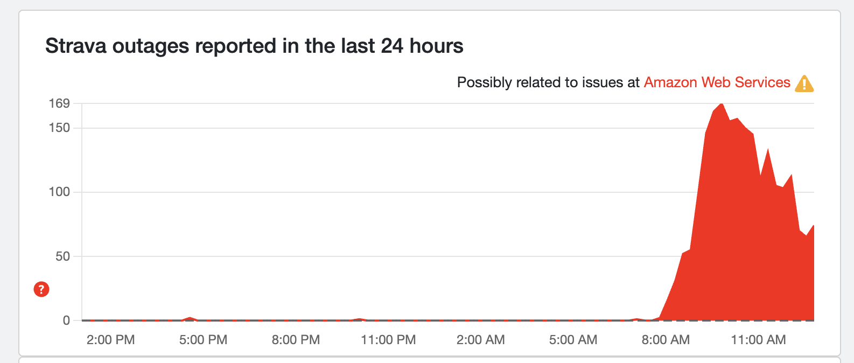
Task: Click the 5:00 AM time axis label
Action: pos(573,340)
